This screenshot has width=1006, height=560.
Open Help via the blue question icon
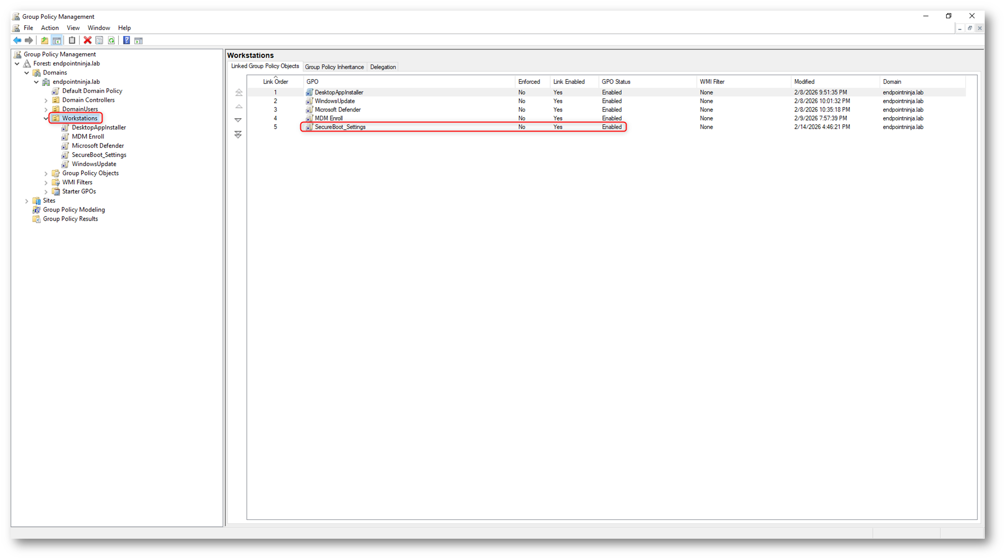click(x=126, y=41)
